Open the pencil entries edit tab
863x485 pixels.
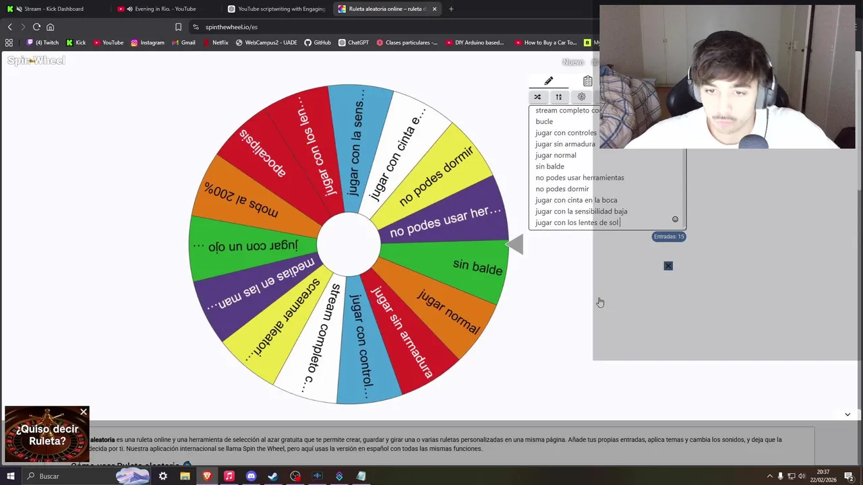pyautogui.click(x=549, y=81)
